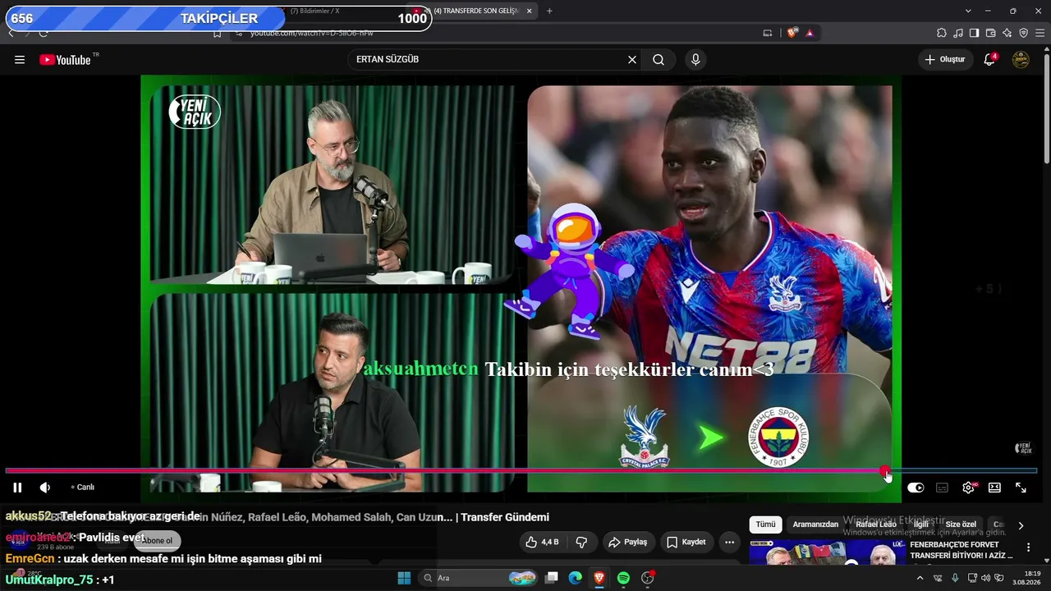Open Spotify from the taskbar
Viewport: 1051px width, 591px height.
point(623,578)
